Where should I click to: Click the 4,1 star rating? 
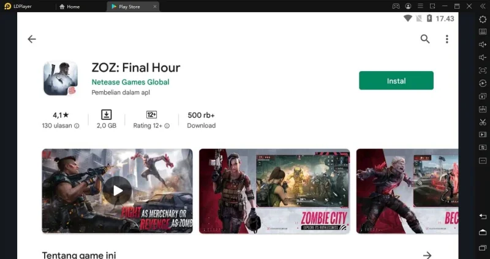(x=61, y=115)
